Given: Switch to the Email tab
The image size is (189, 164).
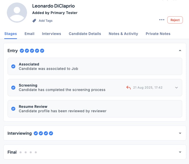Looking at the screenshot, I should tap(29, 34).
